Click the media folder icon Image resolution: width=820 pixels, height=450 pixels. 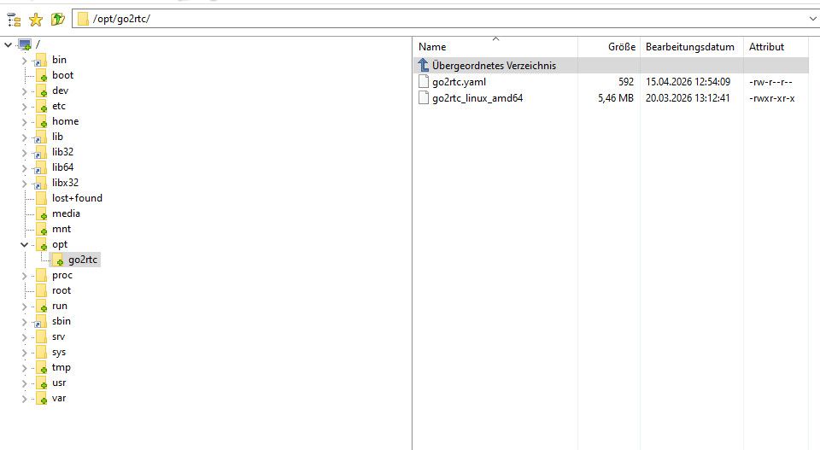41,213
